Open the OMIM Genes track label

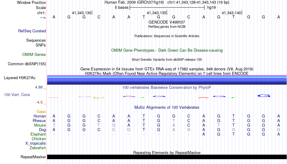34,55
